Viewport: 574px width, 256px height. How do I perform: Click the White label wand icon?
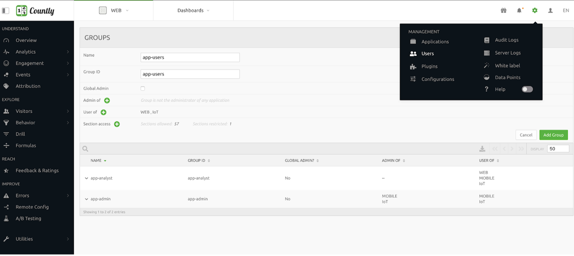[x=487, y=66]
